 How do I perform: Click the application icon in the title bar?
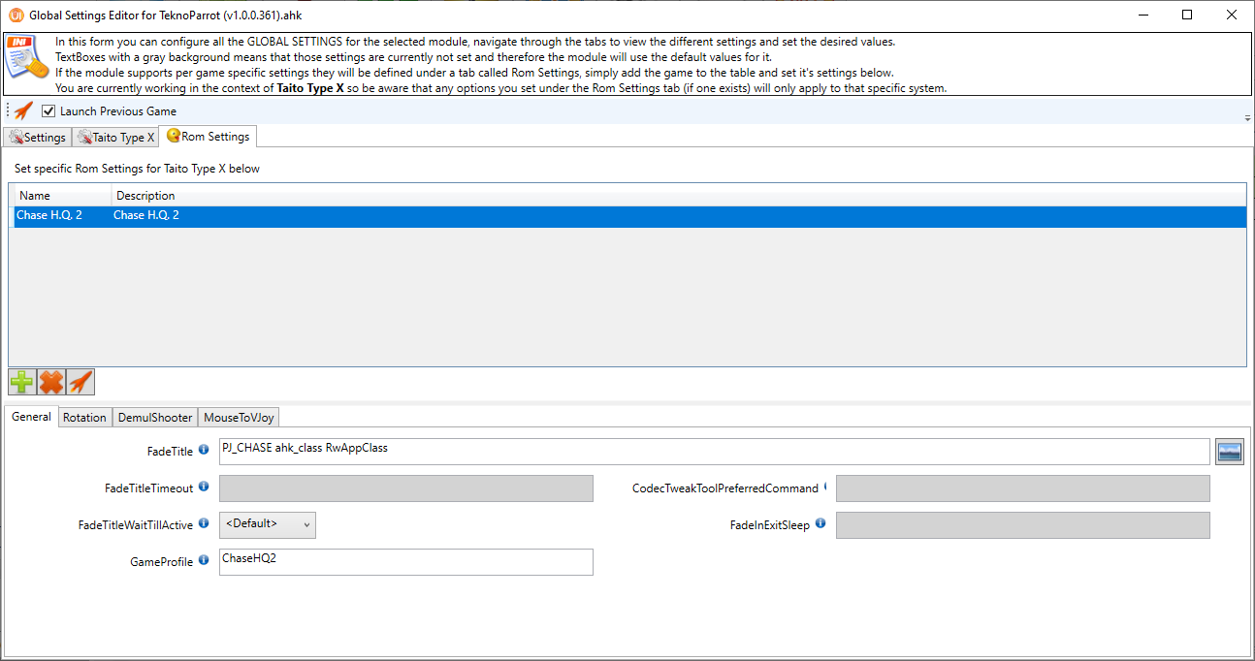[16, 15]
